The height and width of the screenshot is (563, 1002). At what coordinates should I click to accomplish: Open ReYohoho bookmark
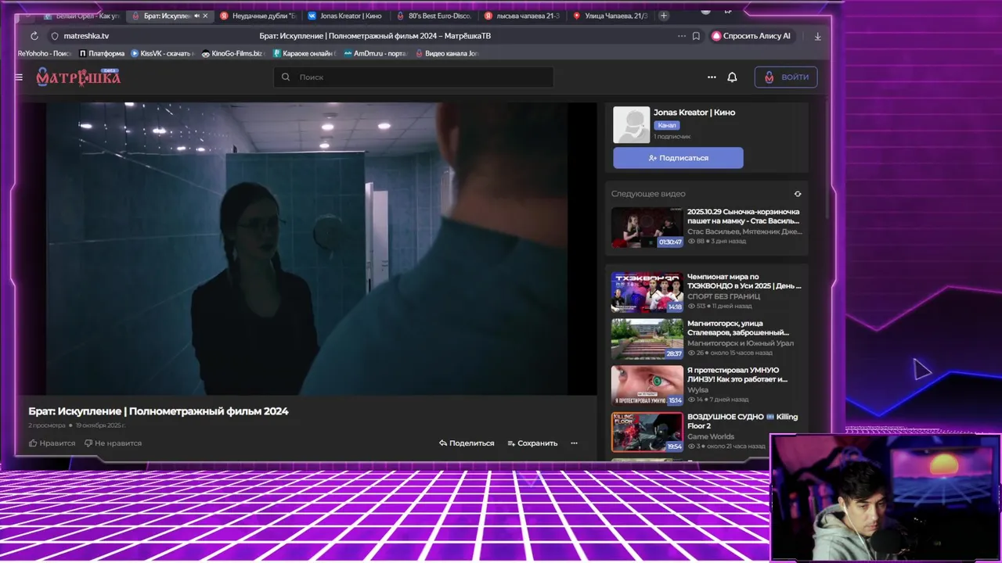pos(44,54)
